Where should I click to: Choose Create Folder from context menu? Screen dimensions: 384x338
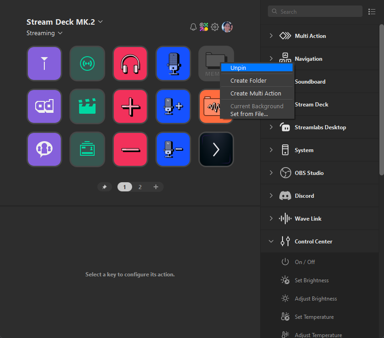point(257,80)
